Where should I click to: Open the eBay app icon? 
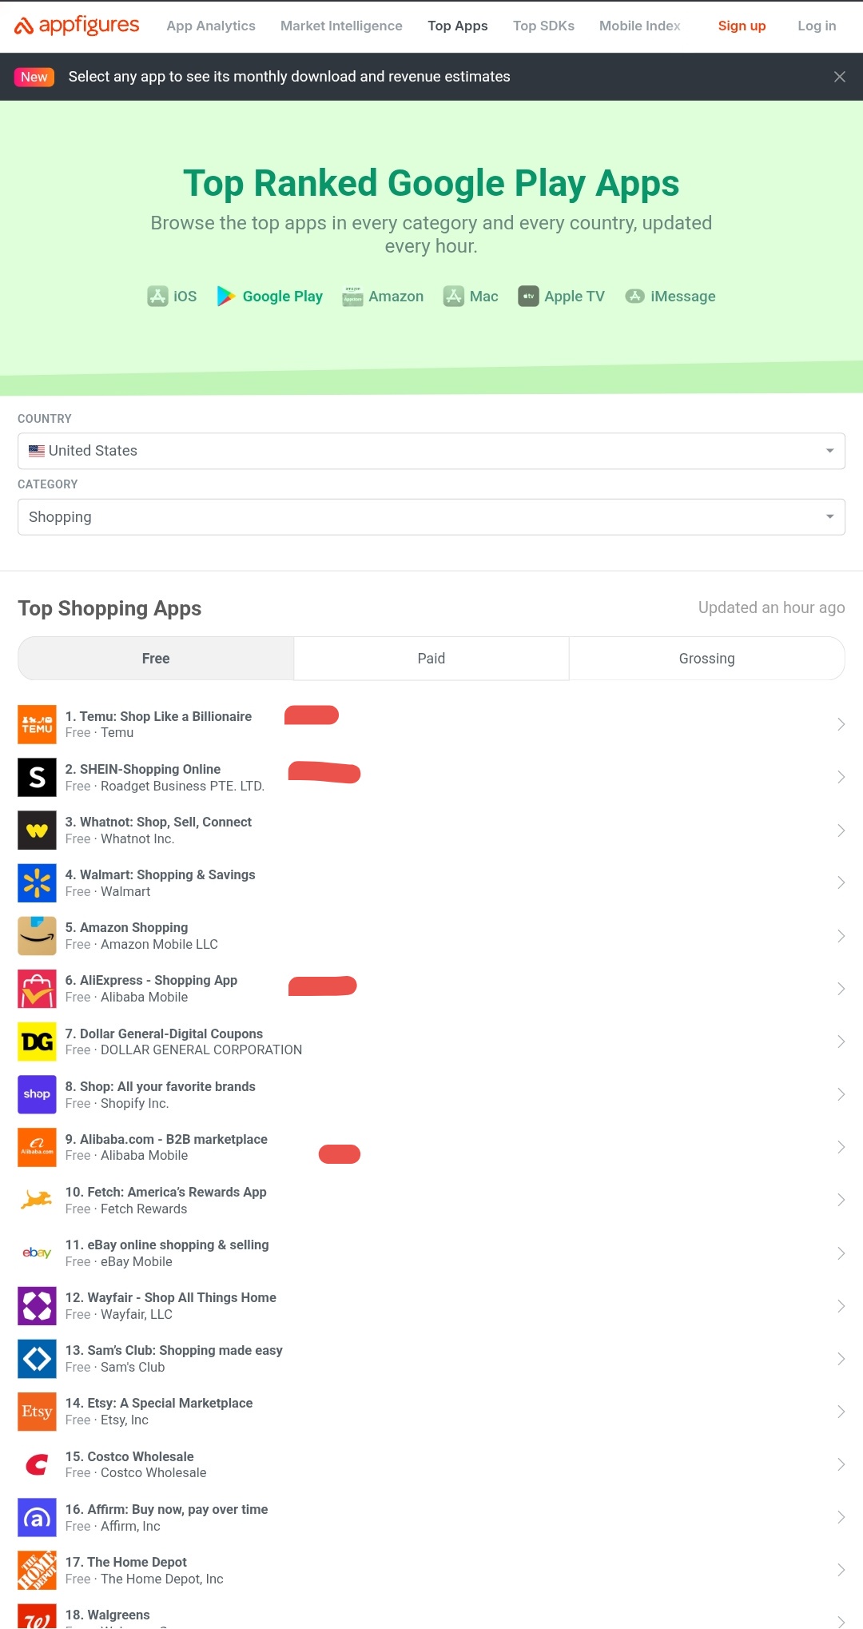tap(37, 1253)
